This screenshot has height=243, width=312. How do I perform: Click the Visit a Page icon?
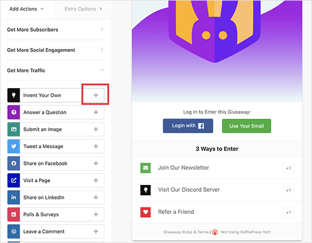[13, 181]
